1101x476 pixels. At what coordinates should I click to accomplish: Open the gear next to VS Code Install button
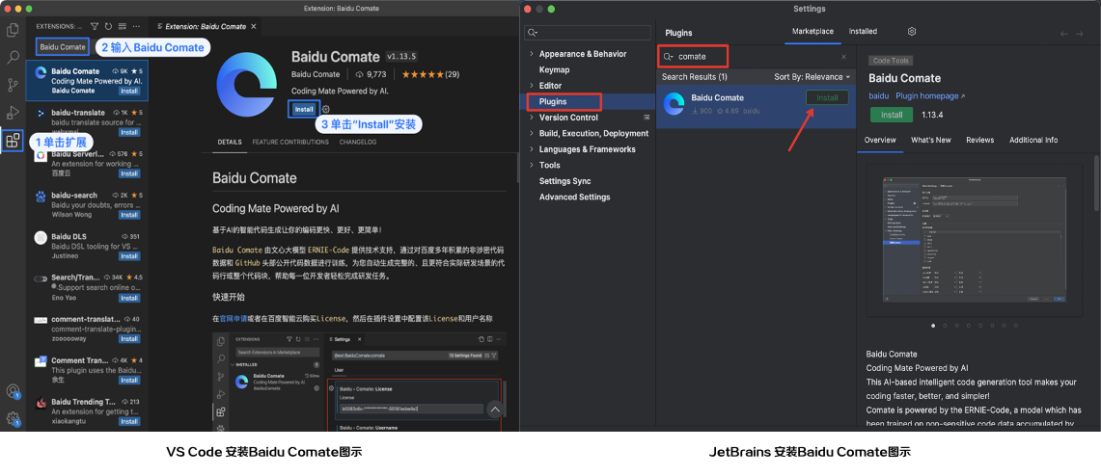click(x=326, y=109)
